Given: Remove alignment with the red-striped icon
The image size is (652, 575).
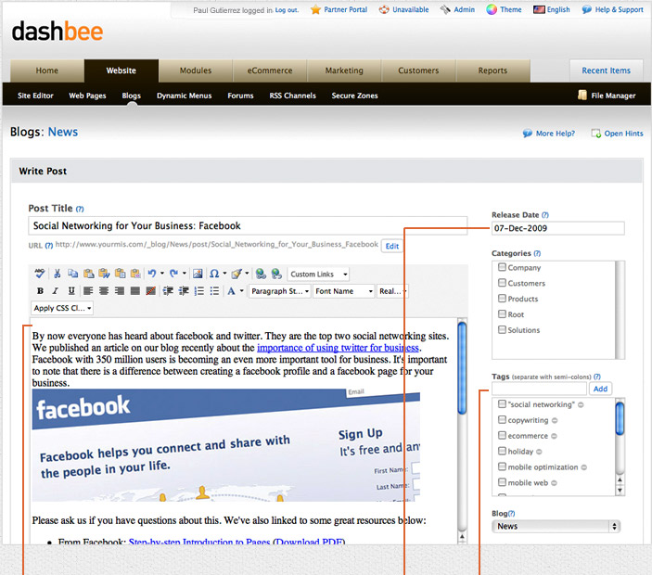Looking at the screenshot, I should tap(151, 290).
